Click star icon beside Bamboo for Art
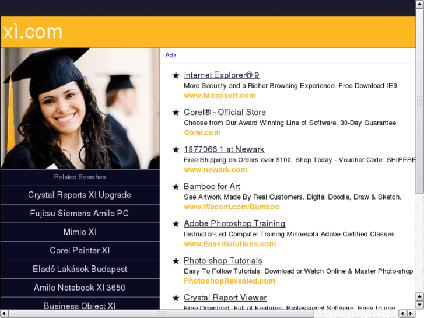The height and width of the screenshot is (318, 424). [x=176, y=187]
